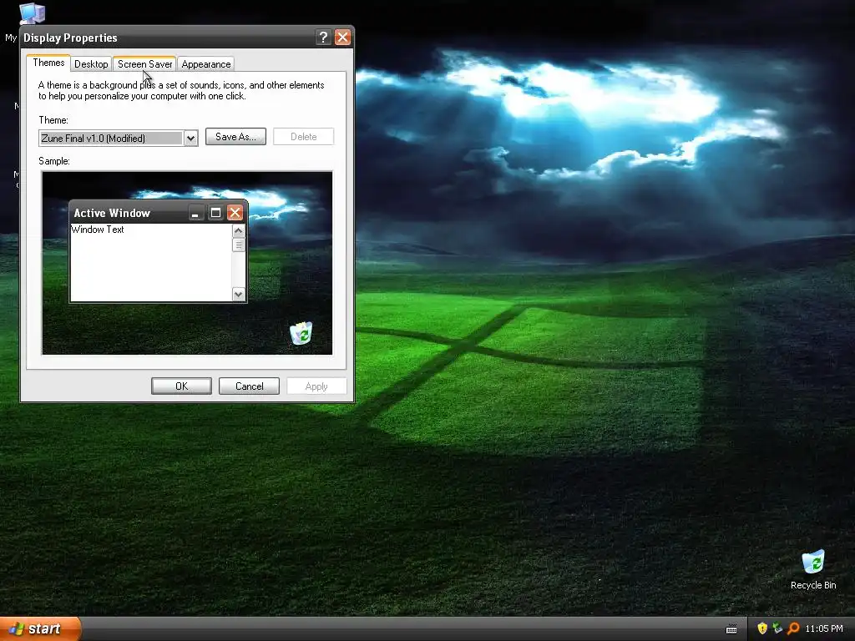
Task: Click the 11:05 PM clock
Action: [x=824, y=628]
